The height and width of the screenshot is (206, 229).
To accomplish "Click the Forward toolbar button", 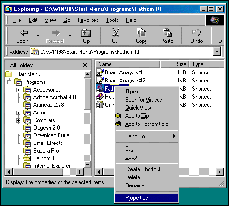I will (x=55, y=36).
